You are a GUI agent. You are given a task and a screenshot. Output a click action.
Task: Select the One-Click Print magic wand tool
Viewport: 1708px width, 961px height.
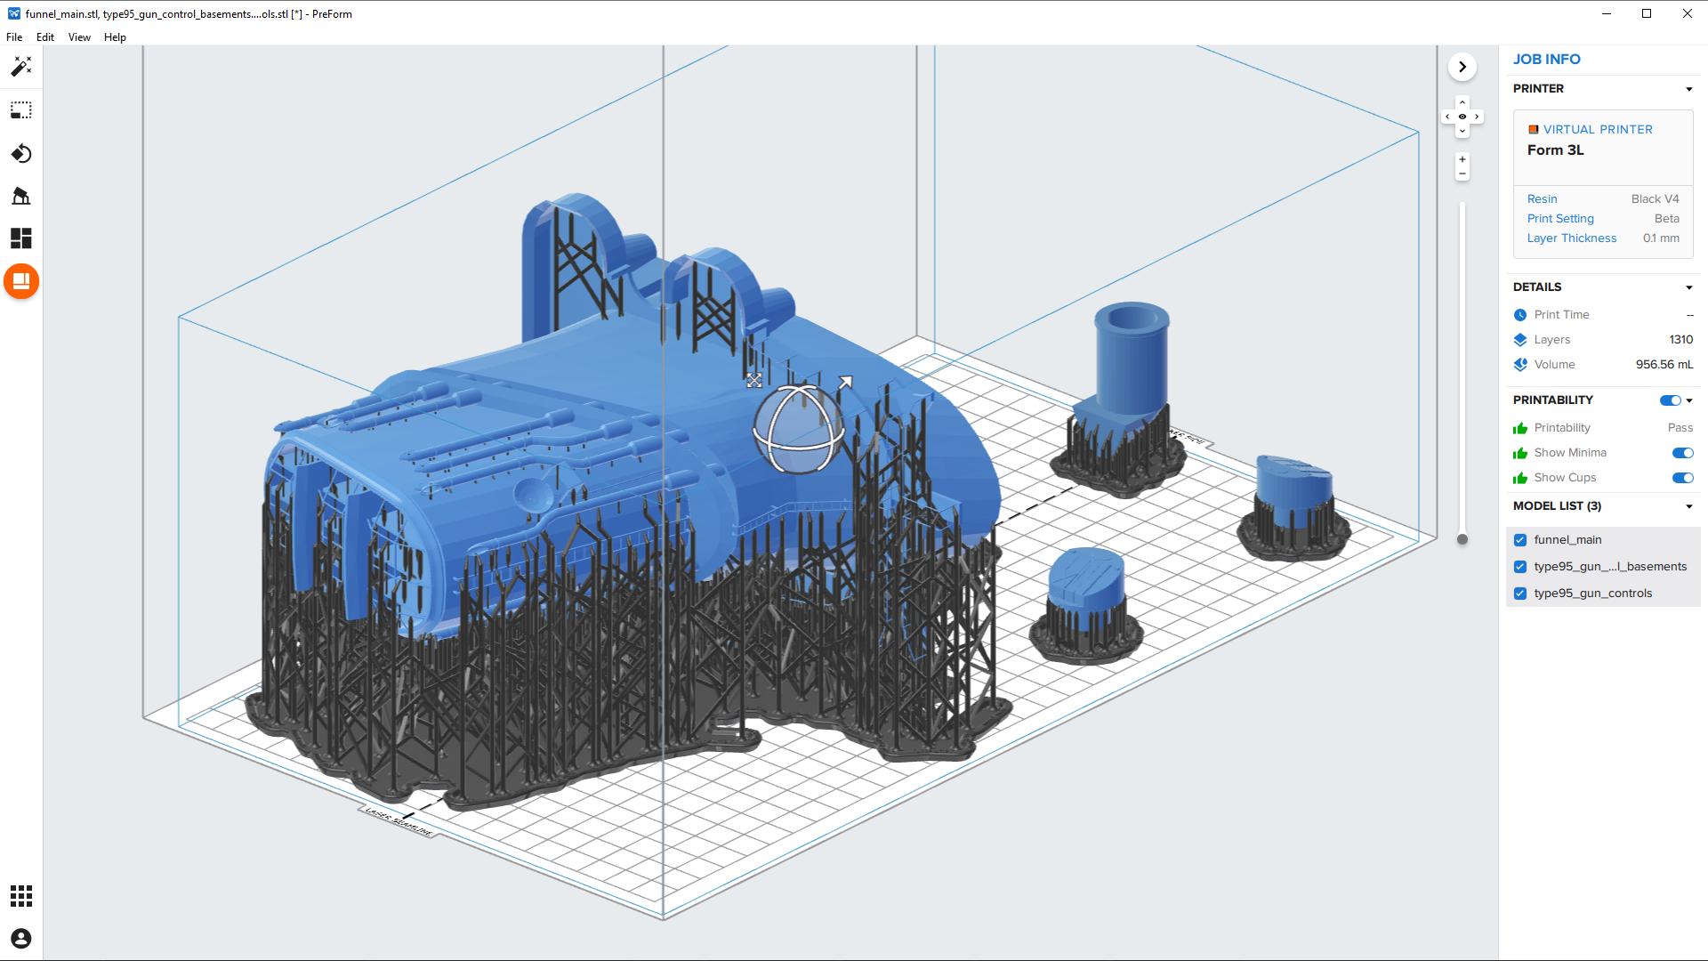(x=21, y=67)
